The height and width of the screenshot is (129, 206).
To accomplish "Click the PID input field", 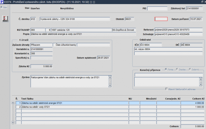I will [x=157, y=8].
